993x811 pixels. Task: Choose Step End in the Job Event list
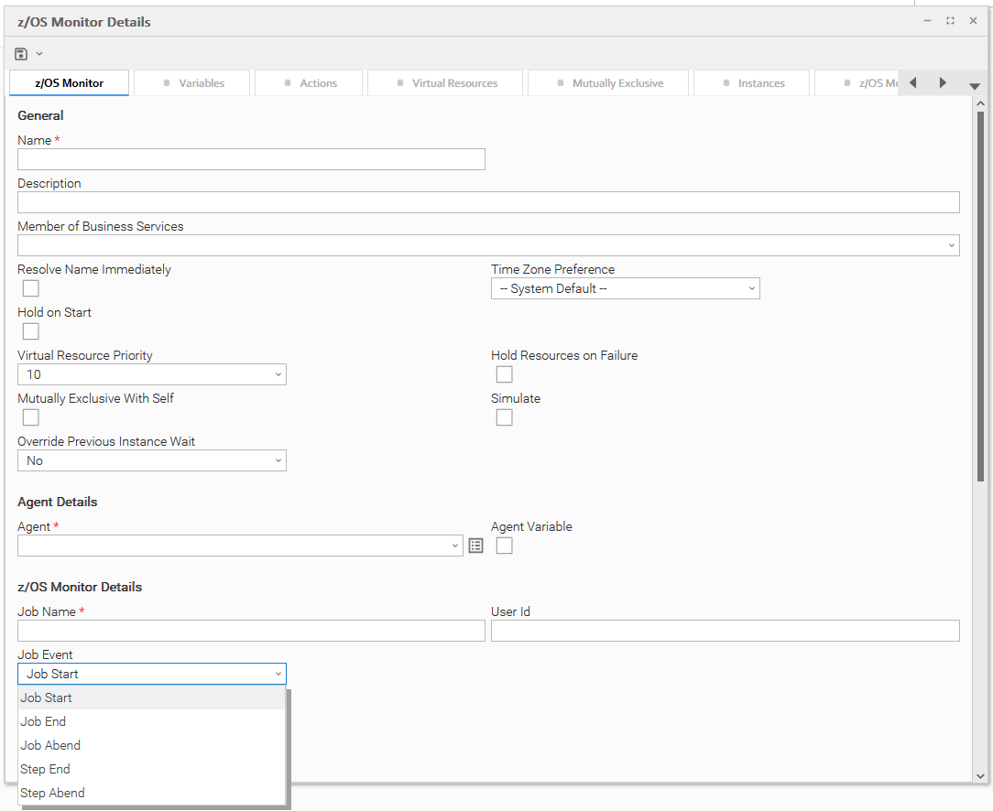[x=45, y=769]
